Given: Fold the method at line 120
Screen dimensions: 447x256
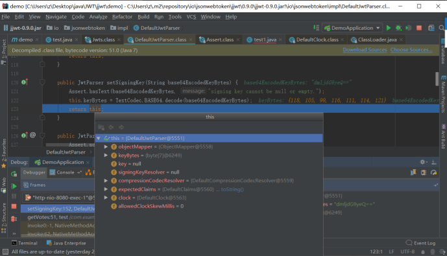Looking at the screenshot, I should (42, 82).
